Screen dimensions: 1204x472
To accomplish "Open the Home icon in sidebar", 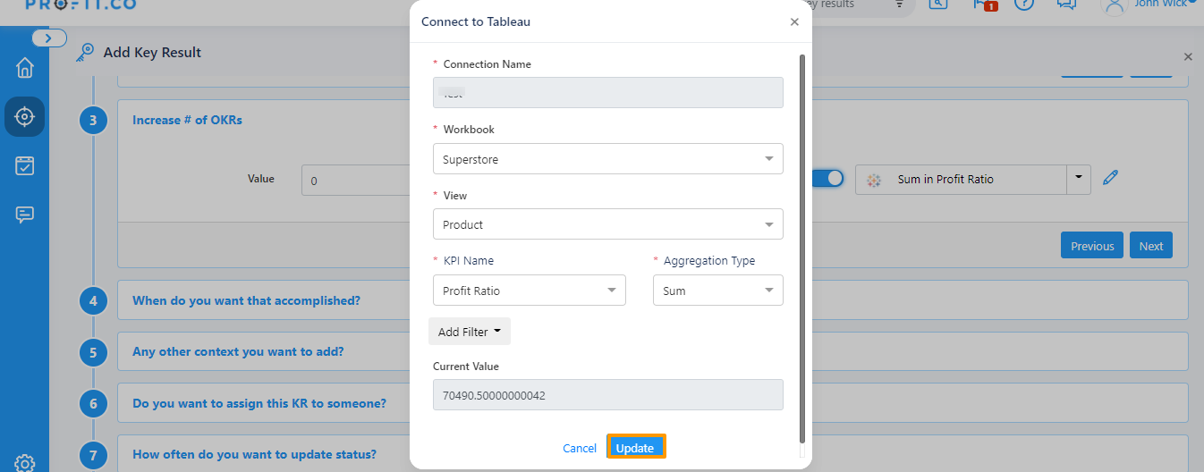I will click(x=24, y=68).
